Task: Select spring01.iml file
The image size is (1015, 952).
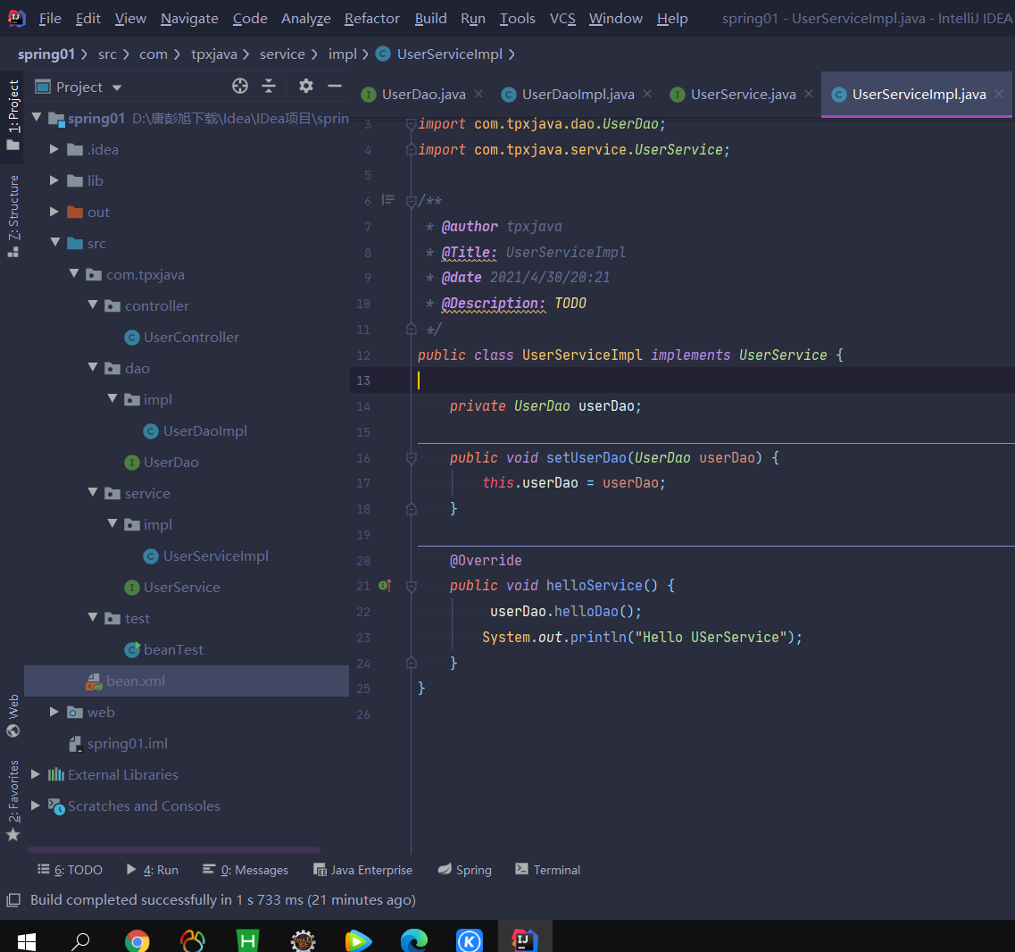Action: (x=127, y=743)
